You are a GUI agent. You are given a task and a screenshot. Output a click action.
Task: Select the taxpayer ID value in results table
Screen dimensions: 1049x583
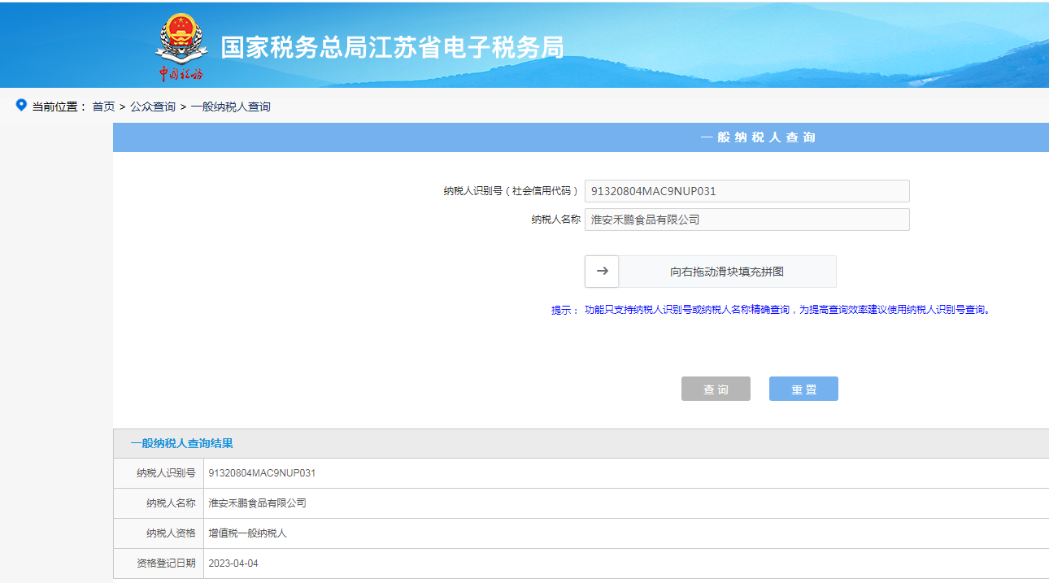pyautogui.click(x=262, y=473)
